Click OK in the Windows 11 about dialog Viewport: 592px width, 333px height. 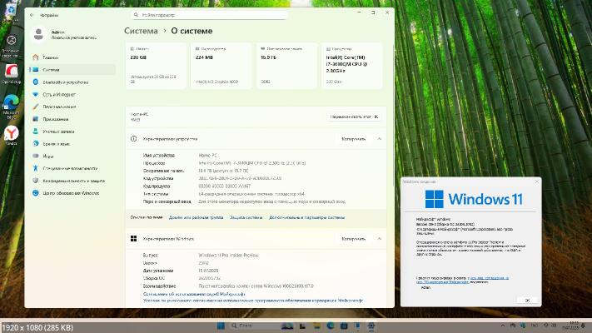pyautogui.click(x=527, y=301)
